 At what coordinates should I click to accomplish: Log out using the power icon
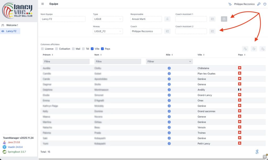(x=265, y=4)
